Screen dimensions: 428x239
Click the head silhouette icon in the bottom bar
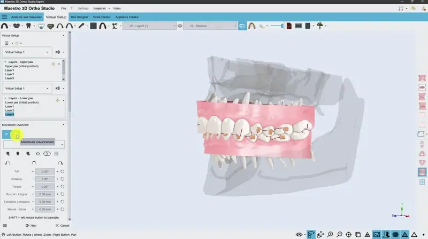tap(386, 234)
